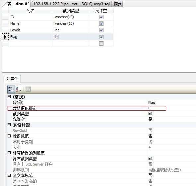This screenshot has height=186, width=196.
Task: Open the 摘要 summary tab
Action: pyautogui.click(x=117, y=4)
